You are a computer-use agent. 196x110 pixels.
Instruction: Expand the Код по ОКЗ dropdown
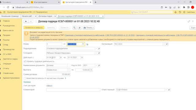click(x=96, y=65)
